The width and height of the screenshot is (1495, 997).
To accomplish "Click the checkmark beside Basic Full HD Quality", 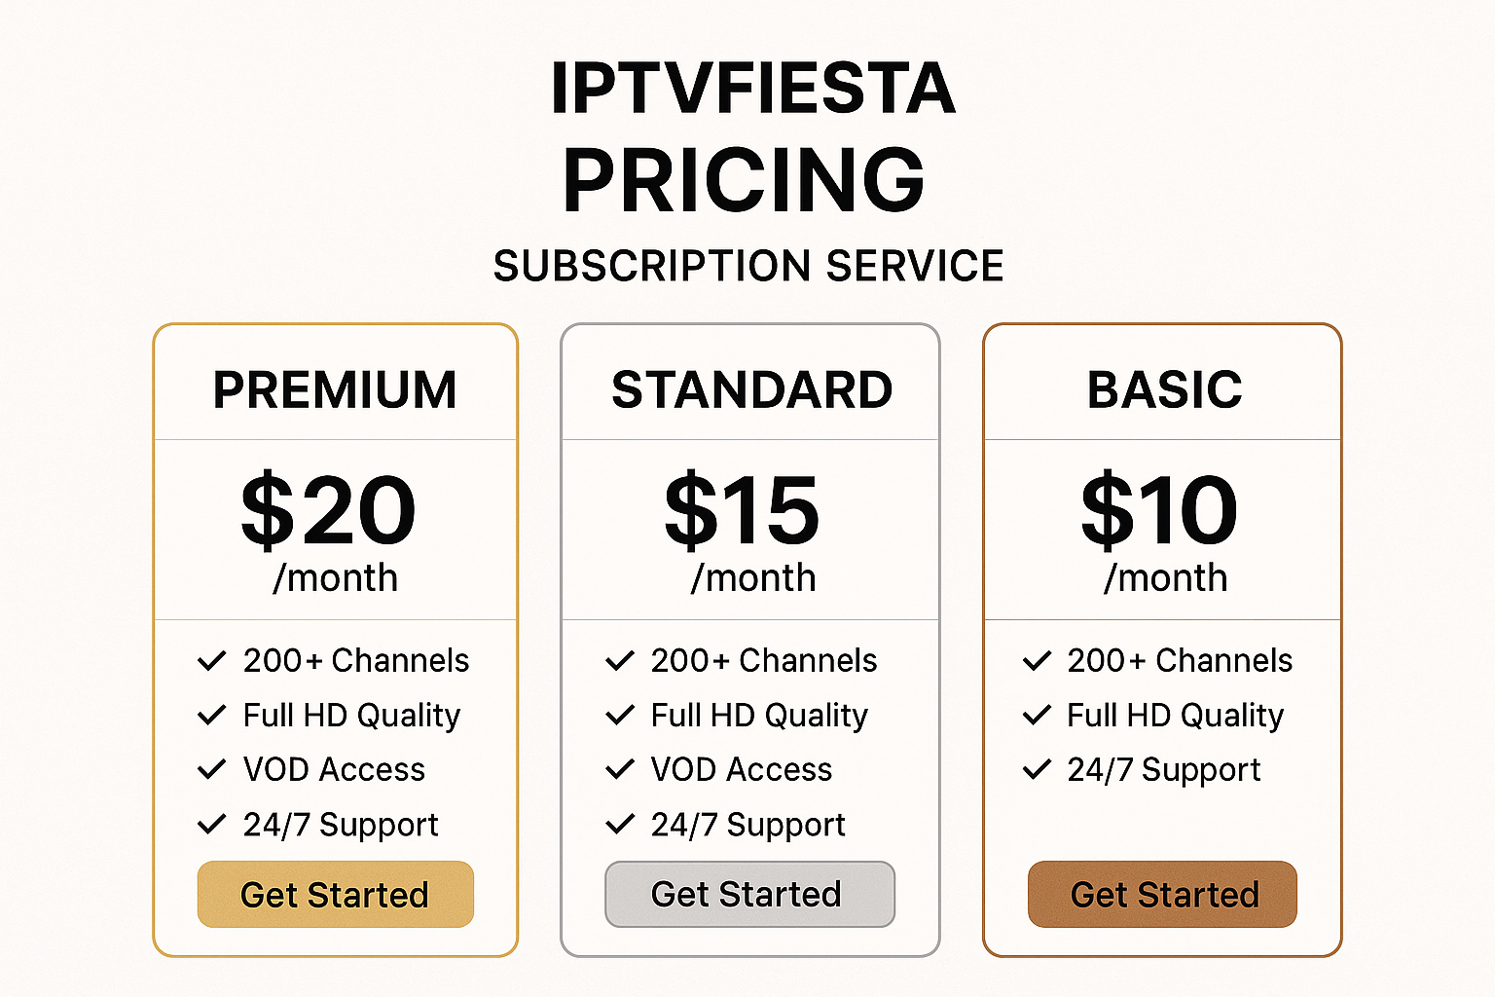I will click(x=1037, y=716).
